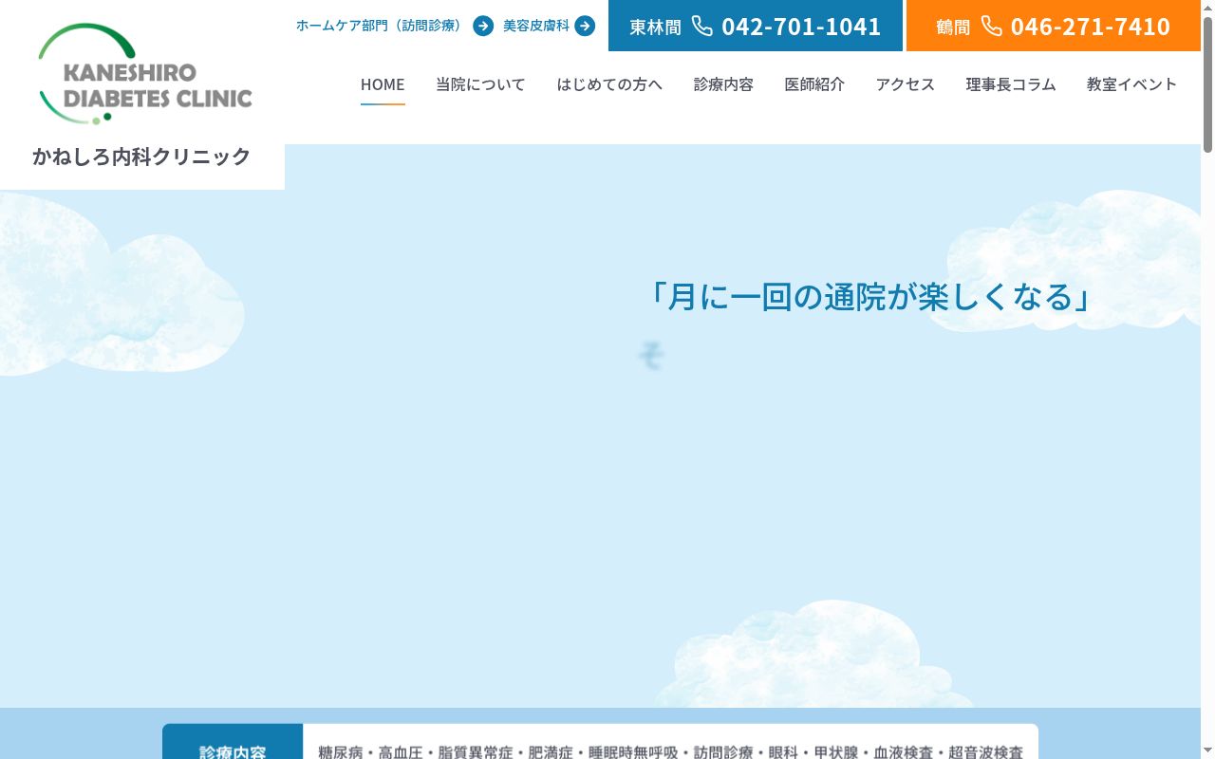
Task: Go to はじめての方へ page
Action: pyautogui.click(x=609, y=84)
